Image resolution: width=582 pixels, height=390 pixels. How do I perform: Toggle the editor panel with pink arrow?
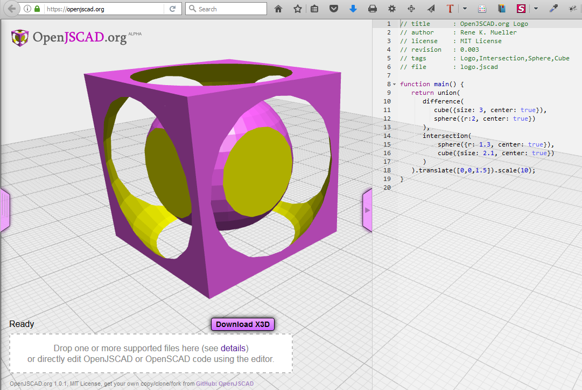[367, 210]
